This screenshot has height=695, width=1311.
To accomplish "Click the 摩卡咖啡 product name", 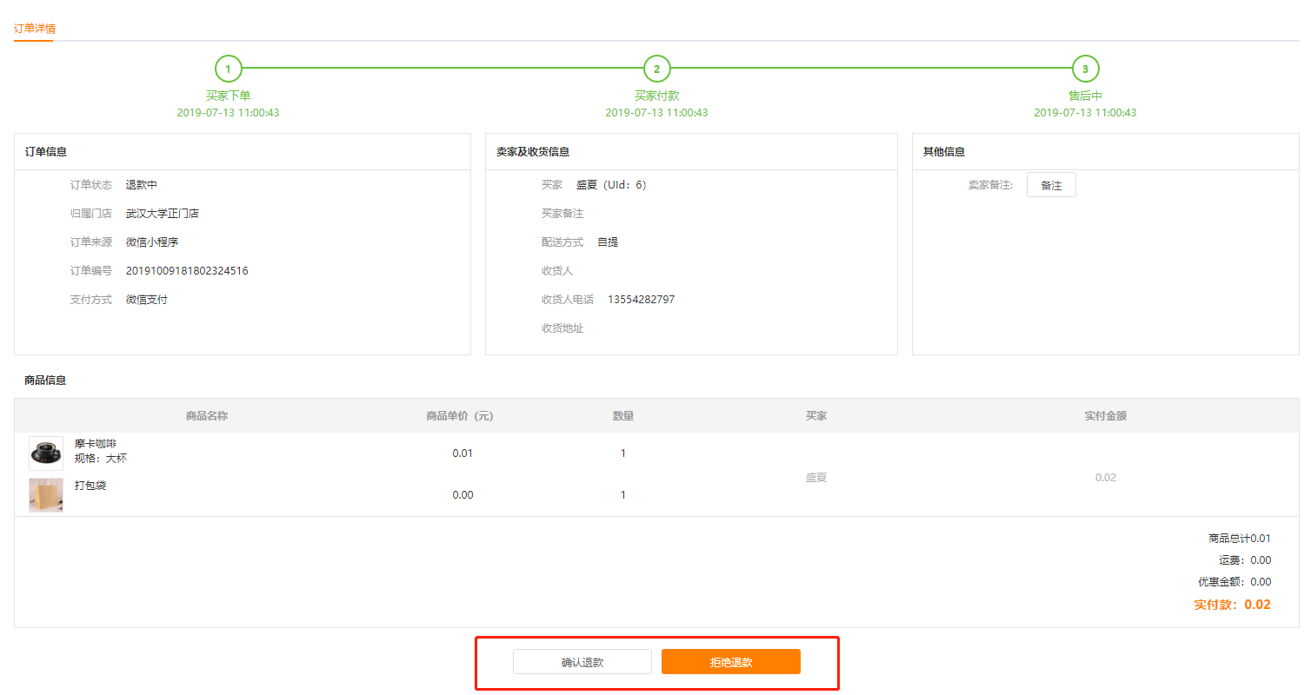I will pos(96,444).
